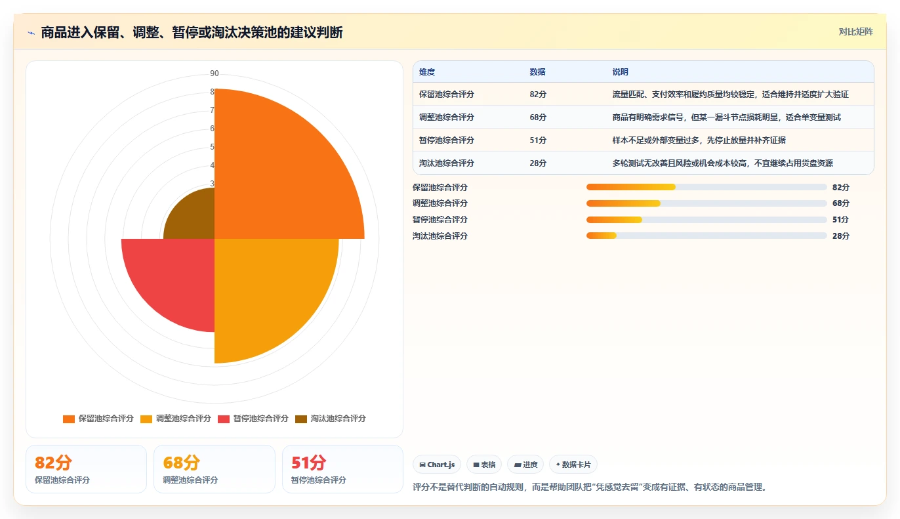The width and height of the screenshot is (900, 519).
Task: Click description starting 流量匹配、支付效率
Action: click(730, 94)
